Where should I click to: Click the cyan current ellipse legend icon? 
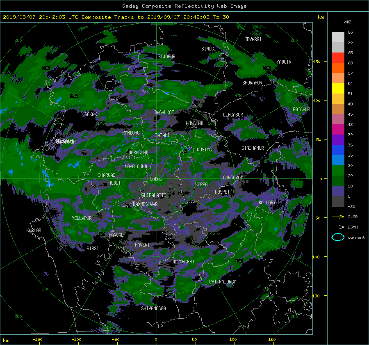[x=338, y=237]
